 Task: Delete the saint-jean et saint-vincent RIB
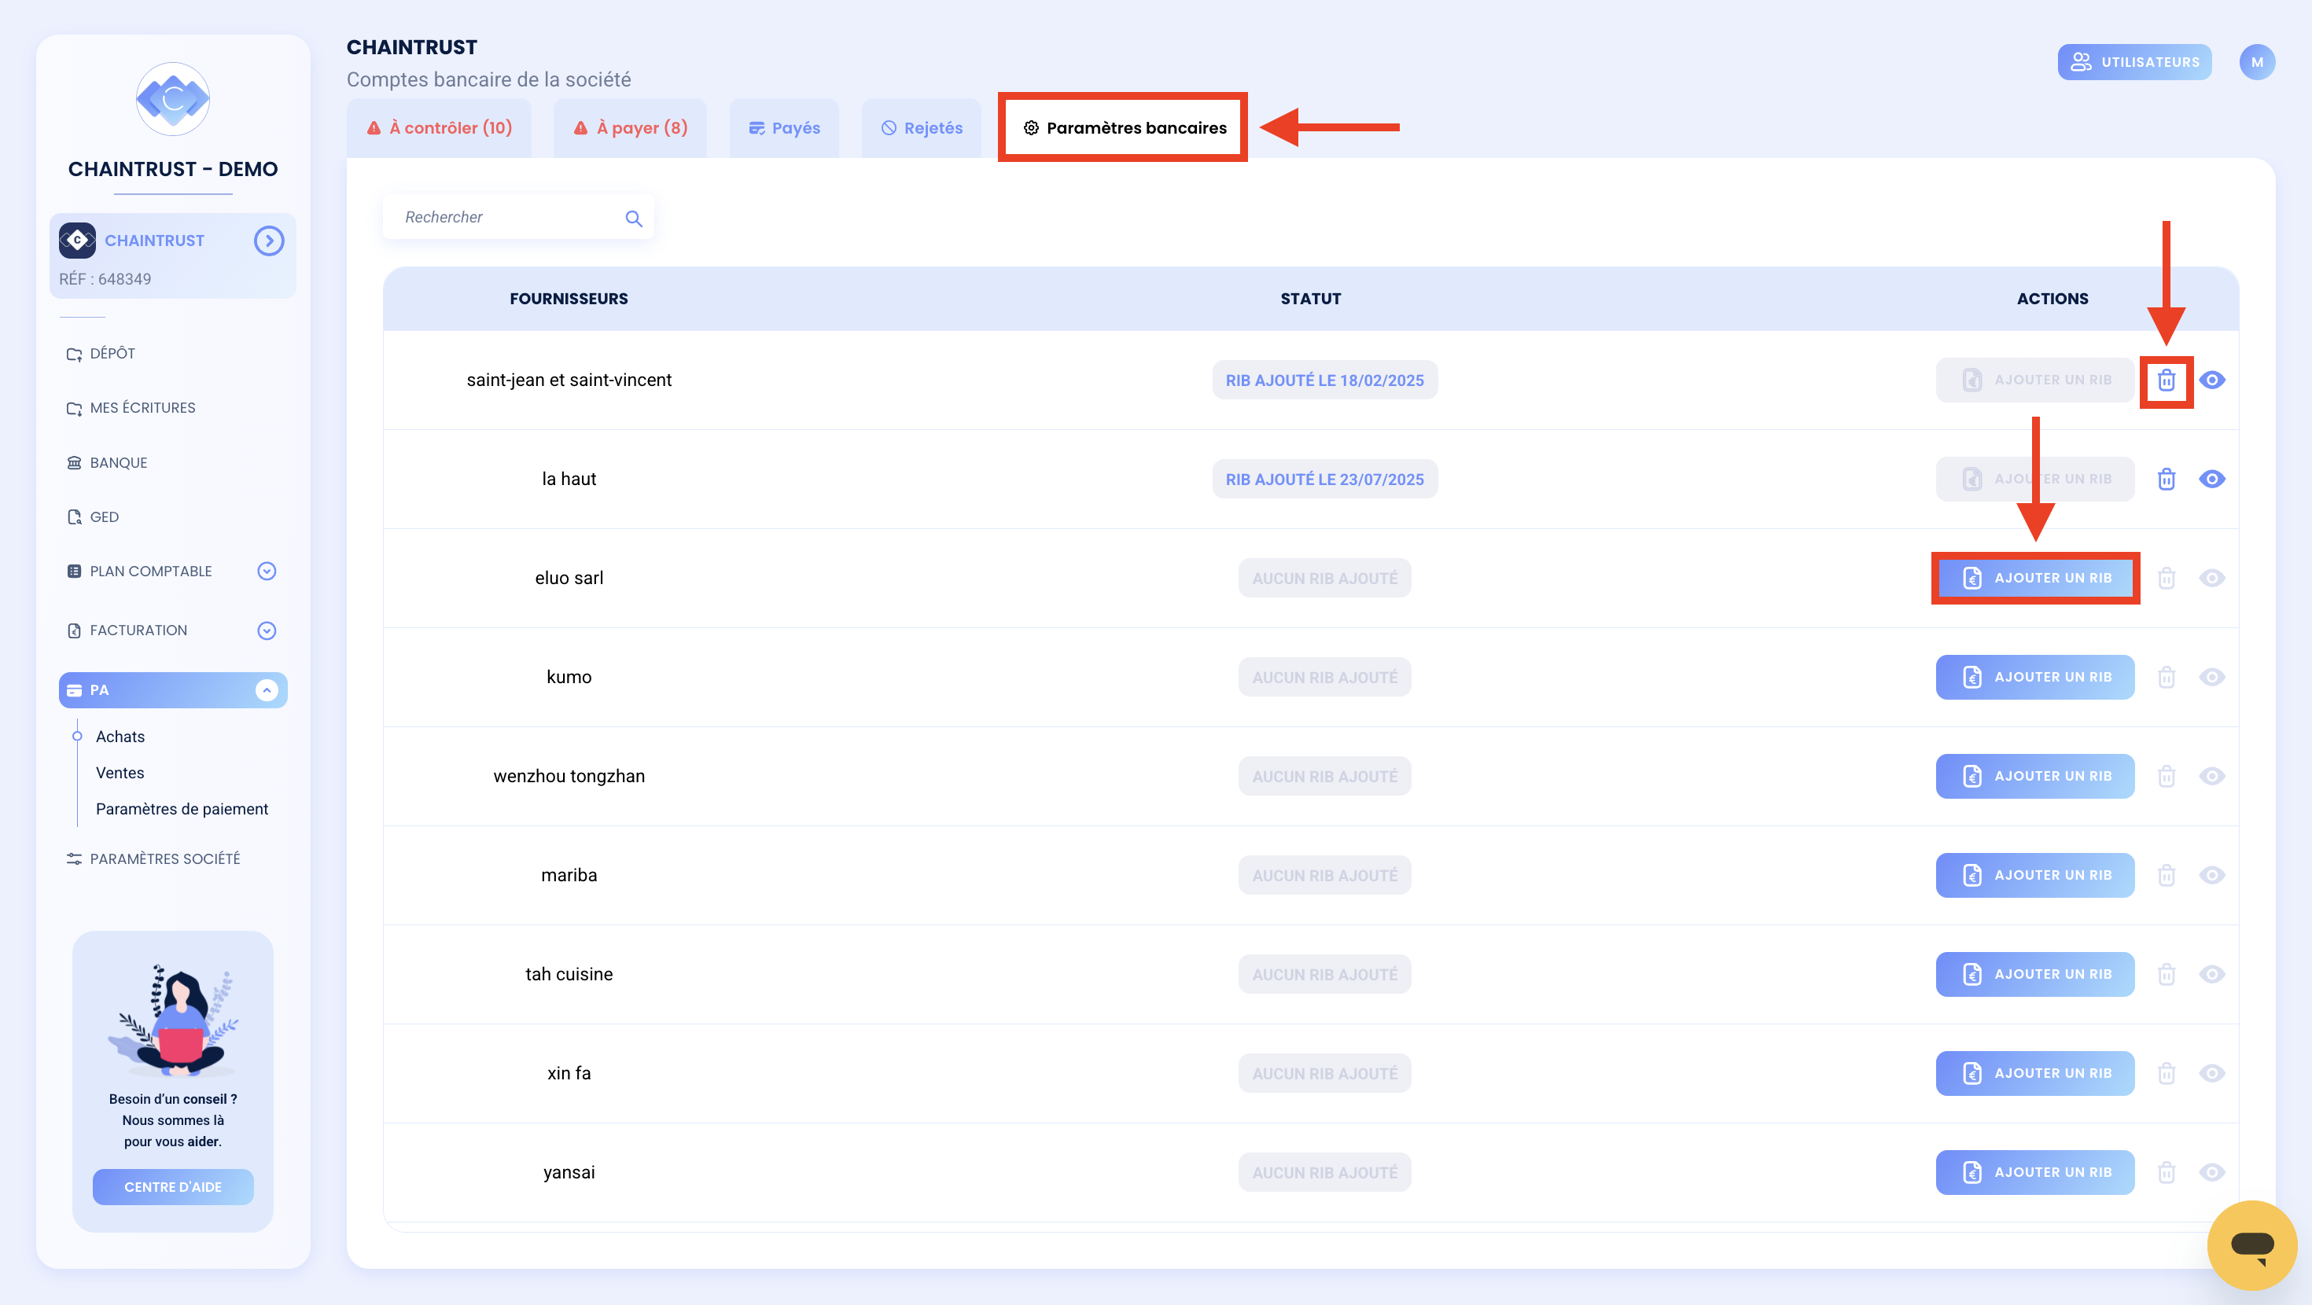(x=2166, y=380)
